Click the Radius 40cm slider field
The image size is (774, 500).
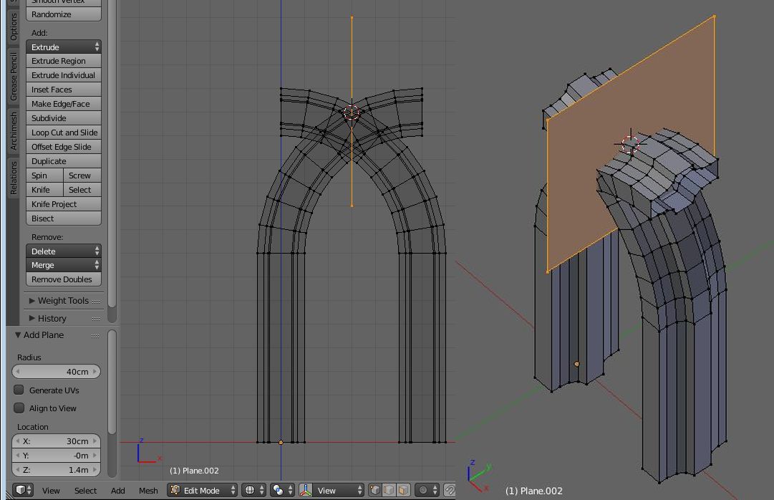[x=56, y=372]
